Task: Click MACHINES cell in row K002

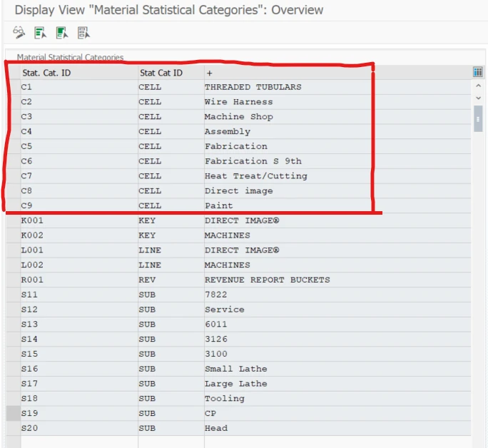Action: click(x=337, y=235)
